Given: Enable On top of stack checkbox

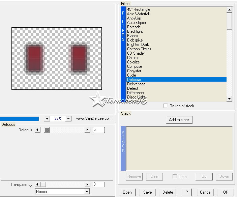Looking at the screenshot, I should pos(165,106).
